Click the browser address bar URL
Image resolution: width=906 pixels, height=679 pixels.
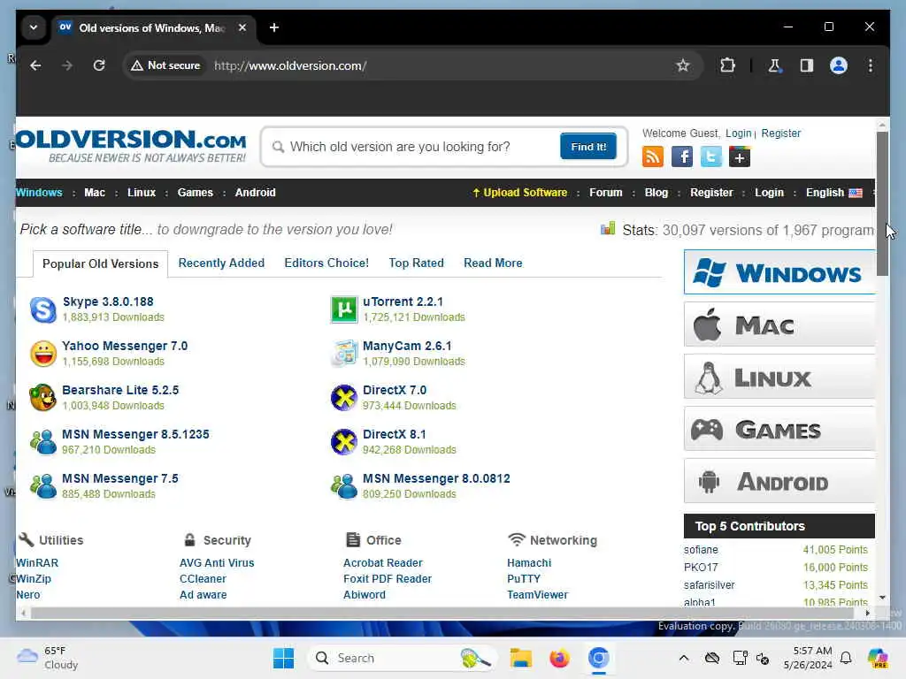(x=290, y=65)
